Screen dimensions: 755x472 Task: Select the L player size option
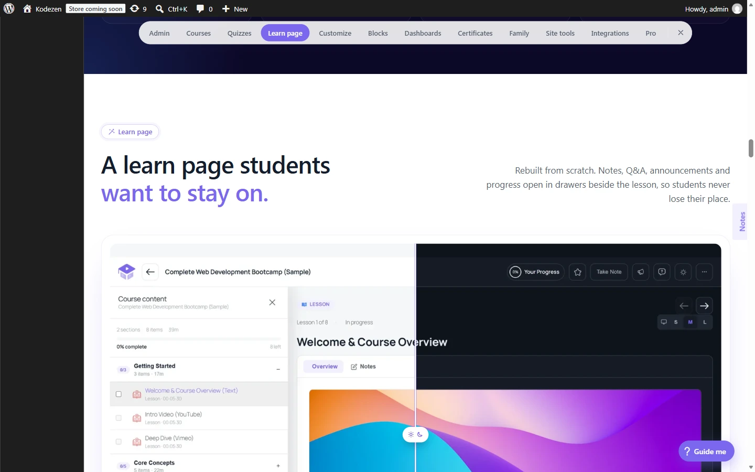[x=705, y=322]
